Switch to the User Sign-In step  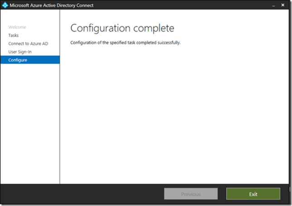click(x=19, y=52)
